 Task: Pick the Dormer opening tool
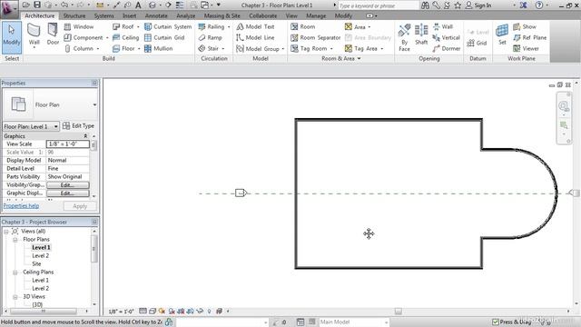point(446,48)
